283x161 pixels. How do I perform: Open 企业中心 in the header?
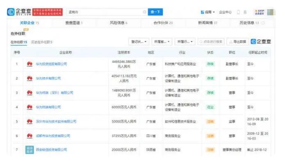click(225, 12)
